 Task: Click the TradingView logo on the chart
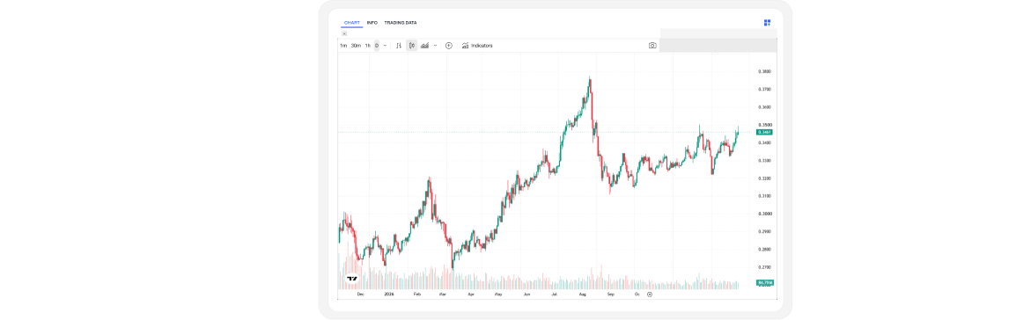[x=352, y=279]
